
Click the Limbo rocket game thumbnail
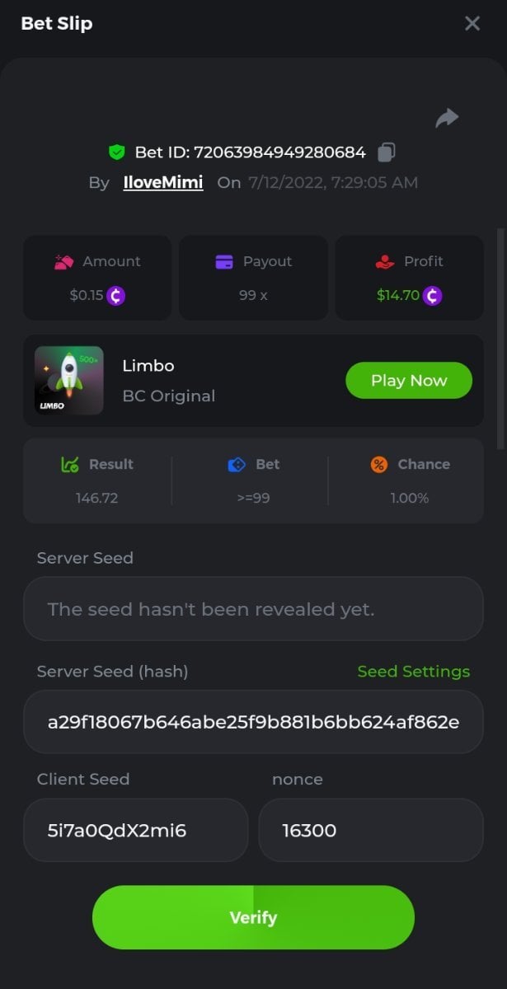pyautogui.click(x=69, y=381)
